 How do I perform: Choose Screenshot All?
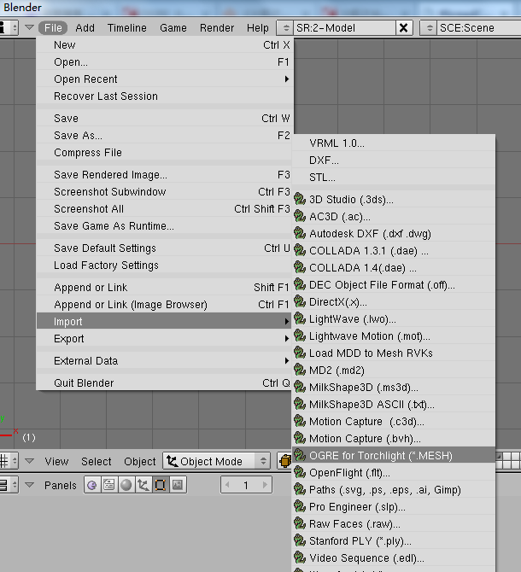pyautogui.click(x=165, y=208)
